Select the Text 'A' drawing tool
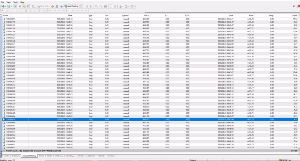 point(35,10)
